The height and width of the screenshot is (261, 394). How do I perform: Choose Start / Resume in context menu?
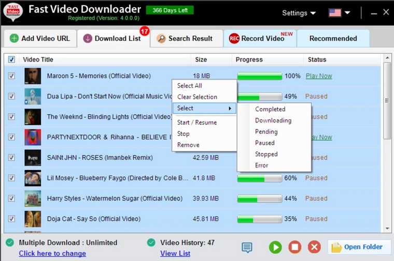[x=204, y=122]
